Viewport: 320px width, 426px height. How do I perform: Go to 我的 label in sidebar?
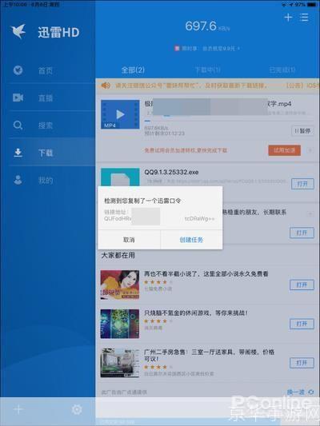click(46, 181)
